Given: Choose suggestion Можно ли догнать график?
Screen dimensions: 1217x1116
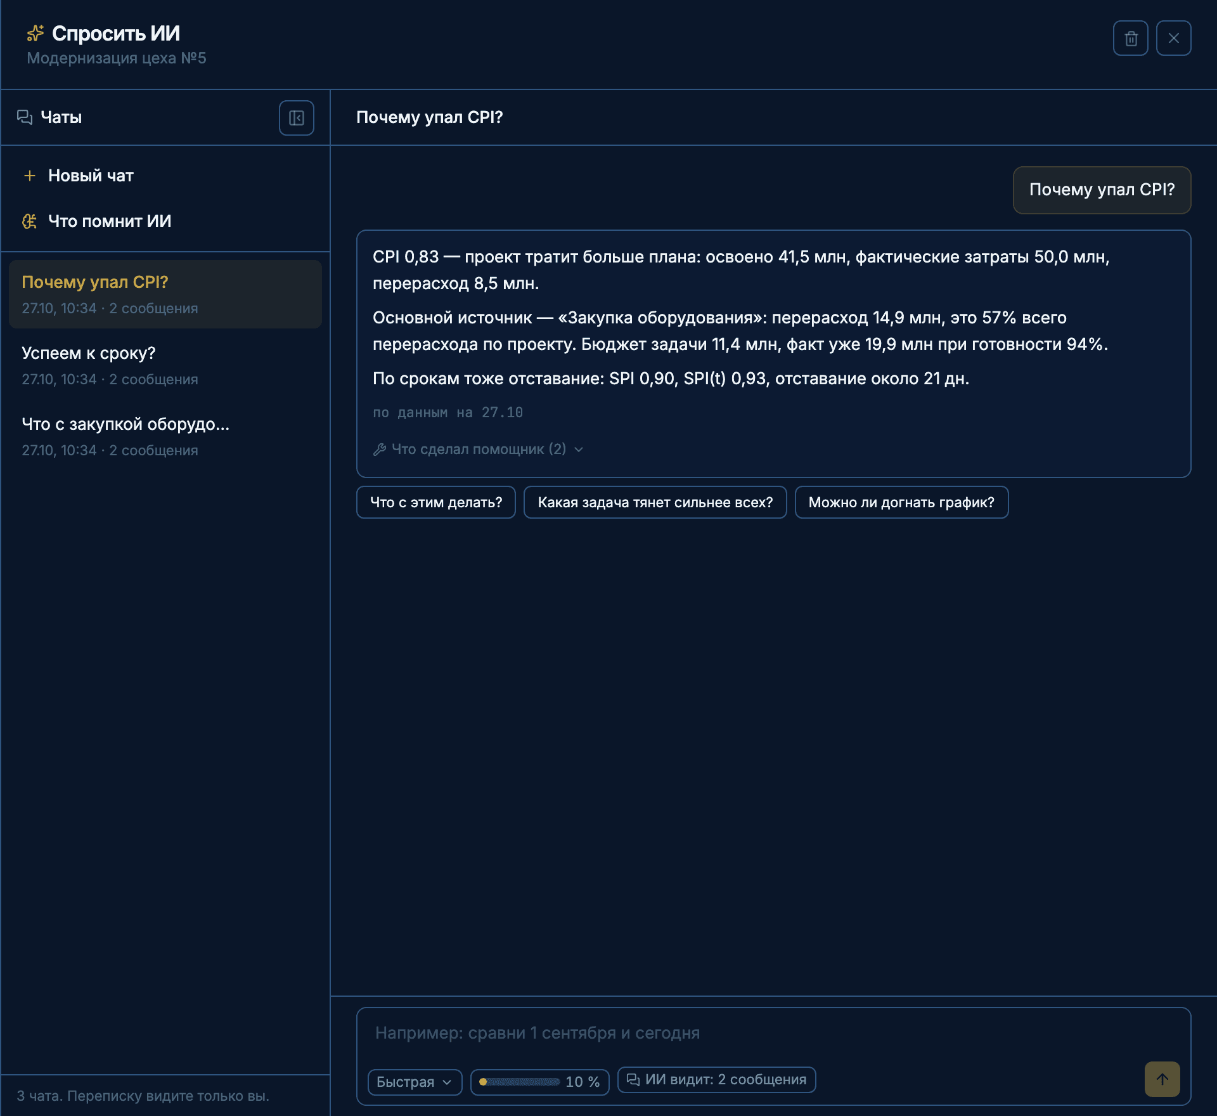Looking at the screenshot, I should [901, 502].
